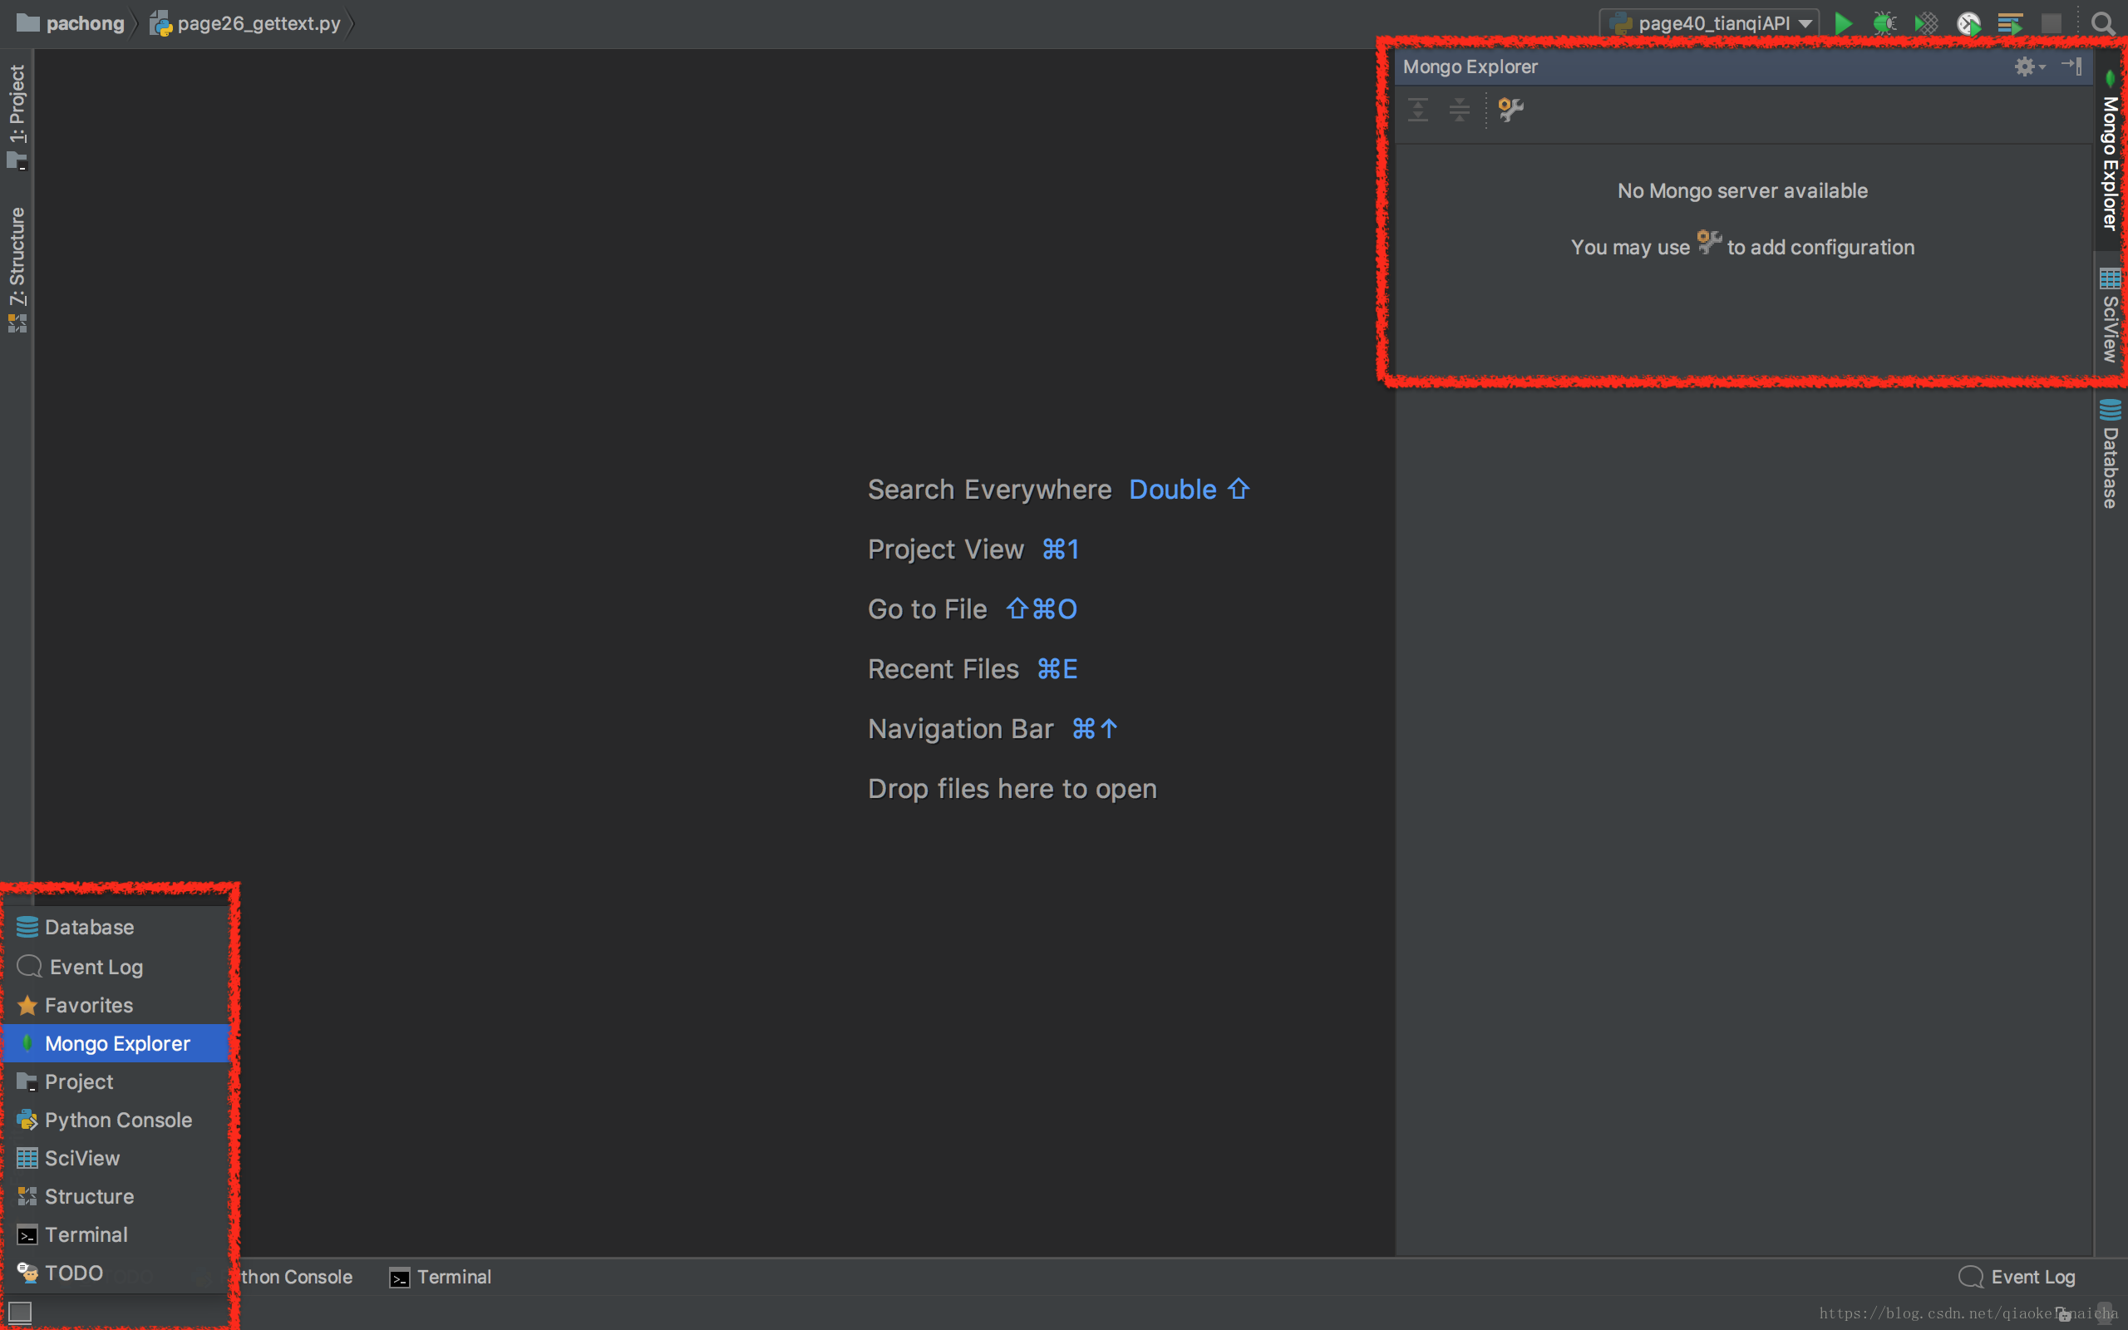Click the grey Stop square in the toolbar
2128x1330 pixels.
[x=2052, y=23]
